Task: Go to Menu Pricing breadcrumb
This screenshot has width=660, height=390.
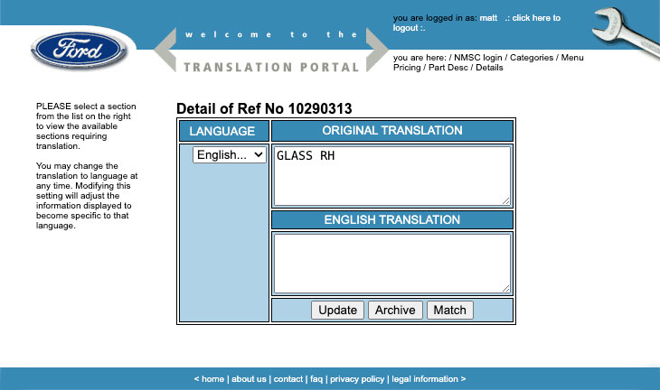Action: coord(572,58)
